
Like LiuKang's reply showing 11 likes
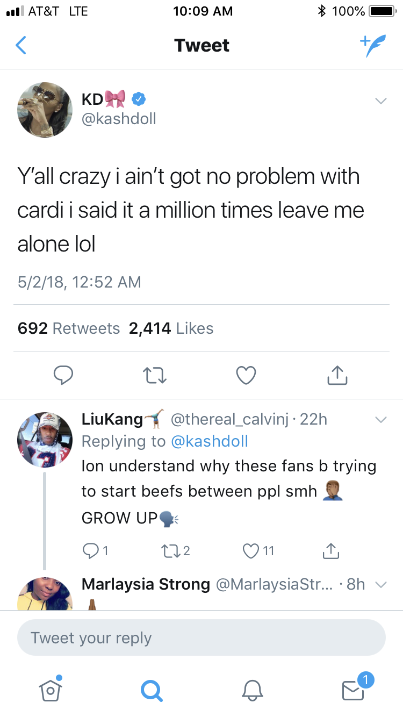pos(252,550)
